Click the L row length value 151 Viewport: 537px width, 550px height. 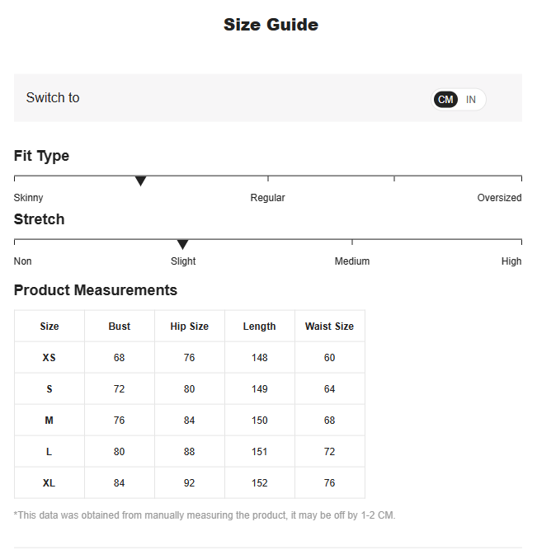coord(259,452)
